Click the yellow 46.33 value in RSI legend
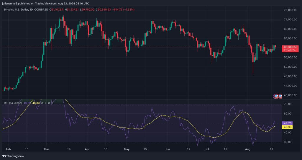302x160 pixels. click(36, 103)
